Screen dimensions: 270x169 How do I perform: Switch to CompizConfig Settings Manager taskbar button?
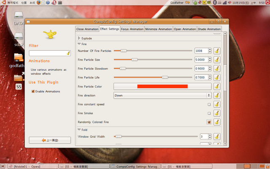coord(135,166)
